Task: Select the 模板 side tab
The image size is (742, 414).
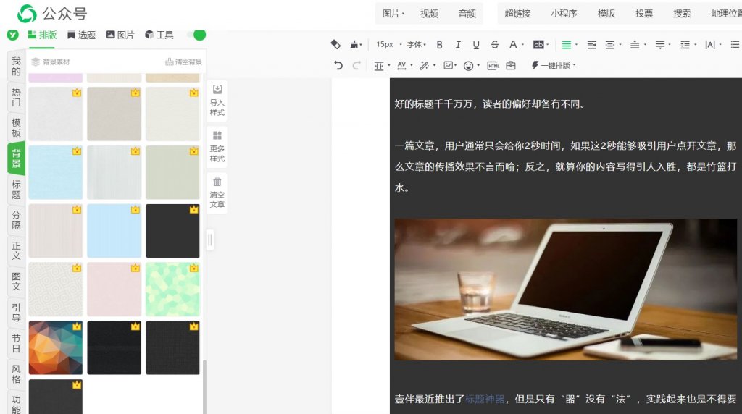Action: tap(16, 127)
